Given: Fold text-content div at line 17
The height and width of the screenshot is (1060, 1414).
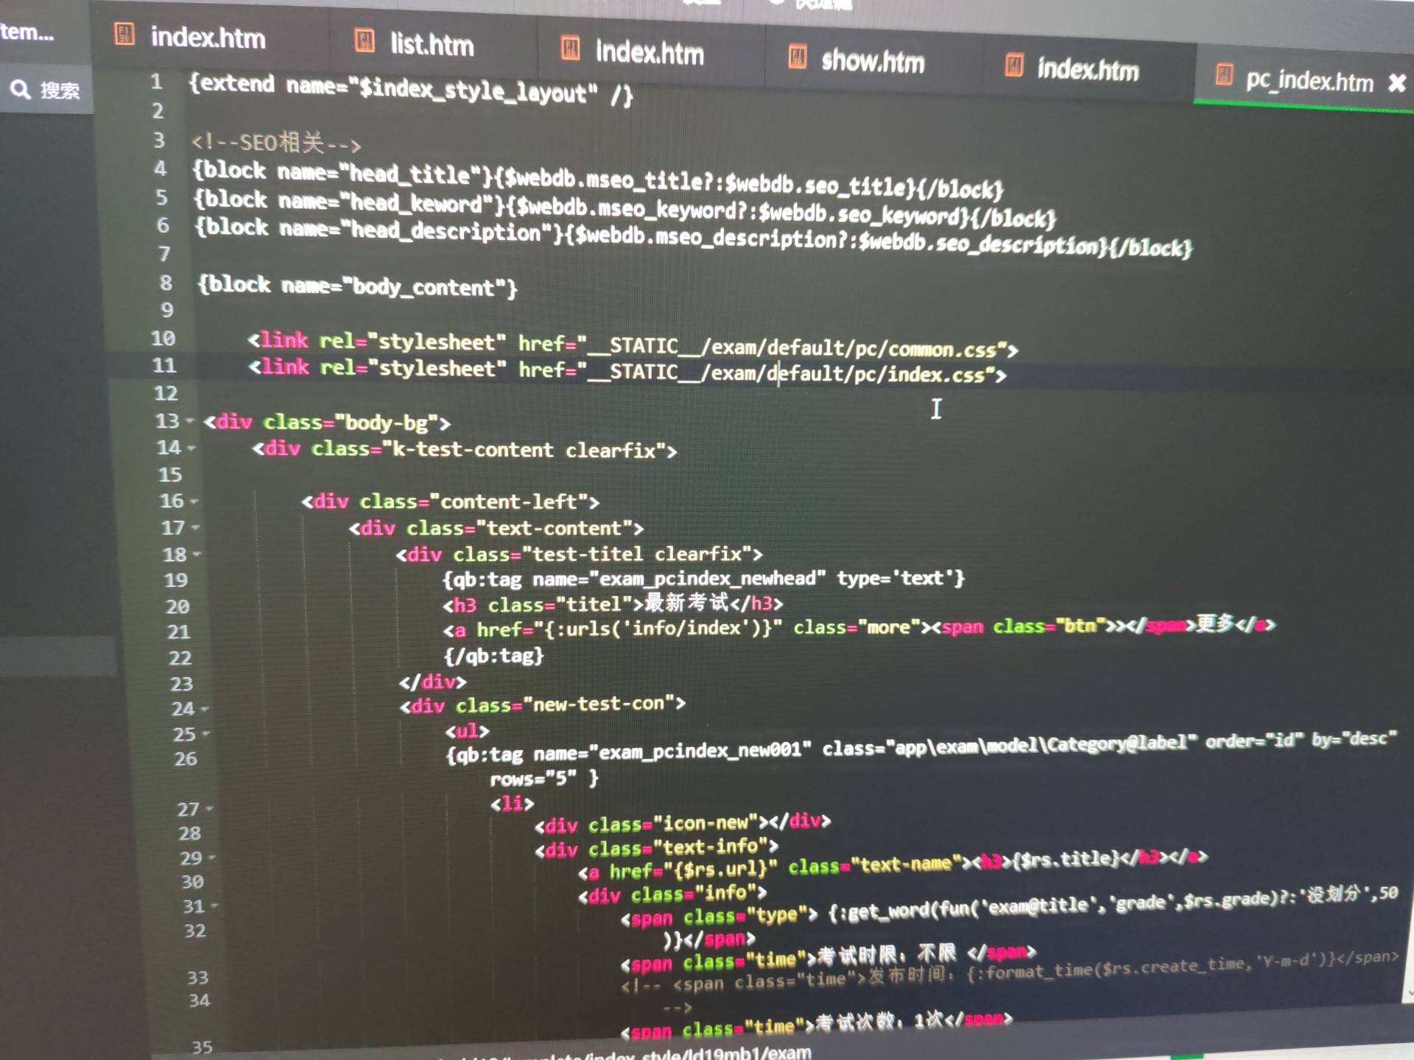Looking at the screenshot, I should [196, 528].
